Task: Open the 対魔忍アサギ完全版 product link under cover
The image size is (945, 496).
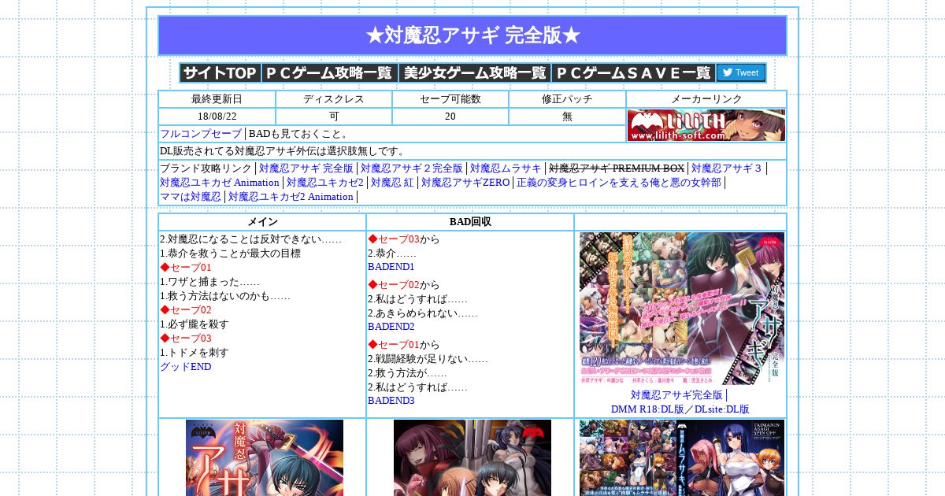Action: [x=676, y=395]
